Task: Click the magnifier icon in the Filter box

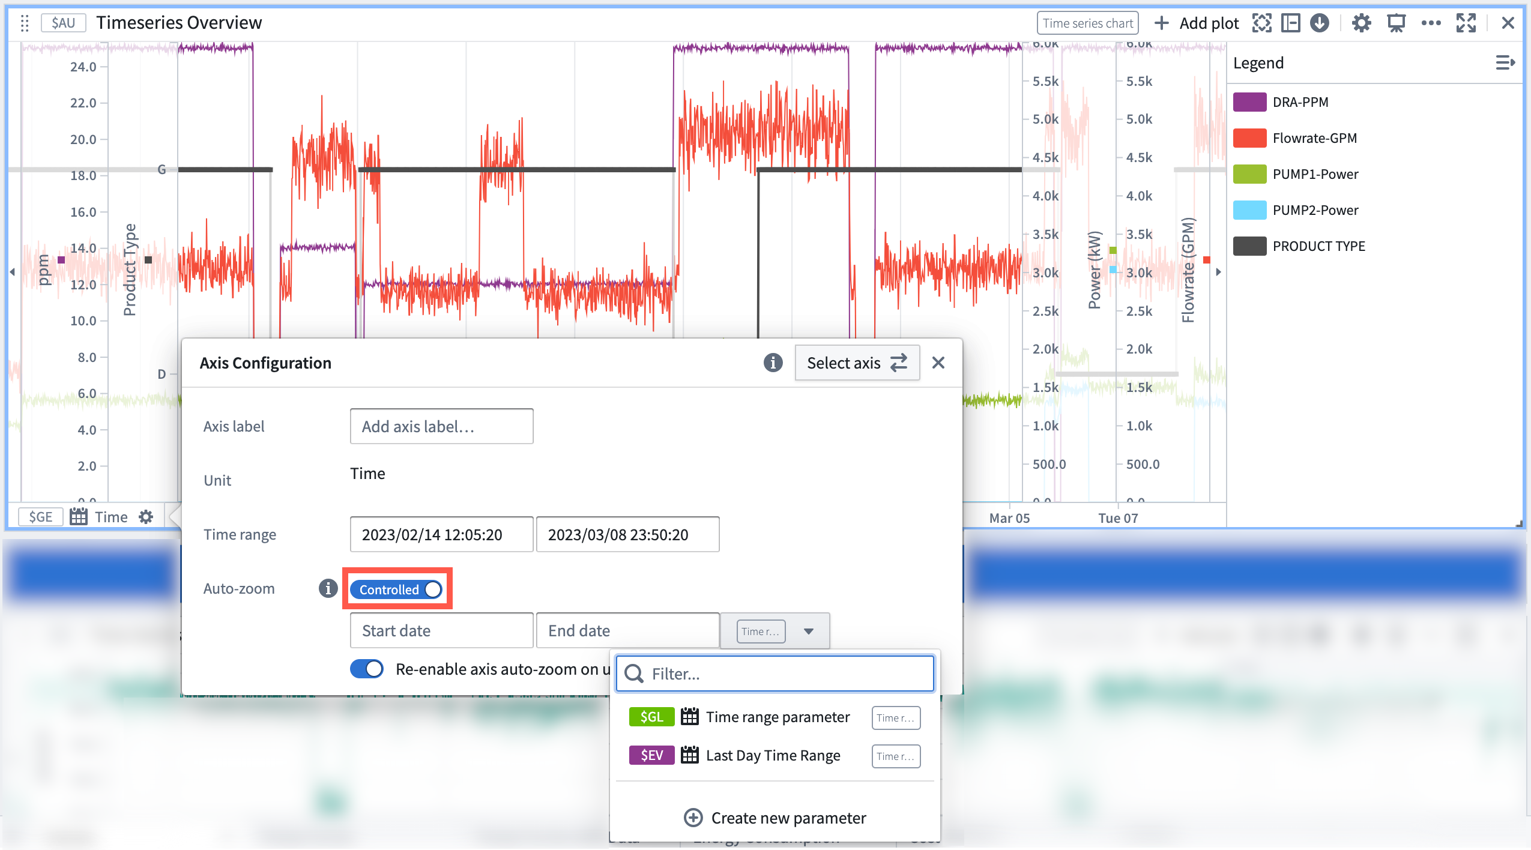Action: (634, 674)
